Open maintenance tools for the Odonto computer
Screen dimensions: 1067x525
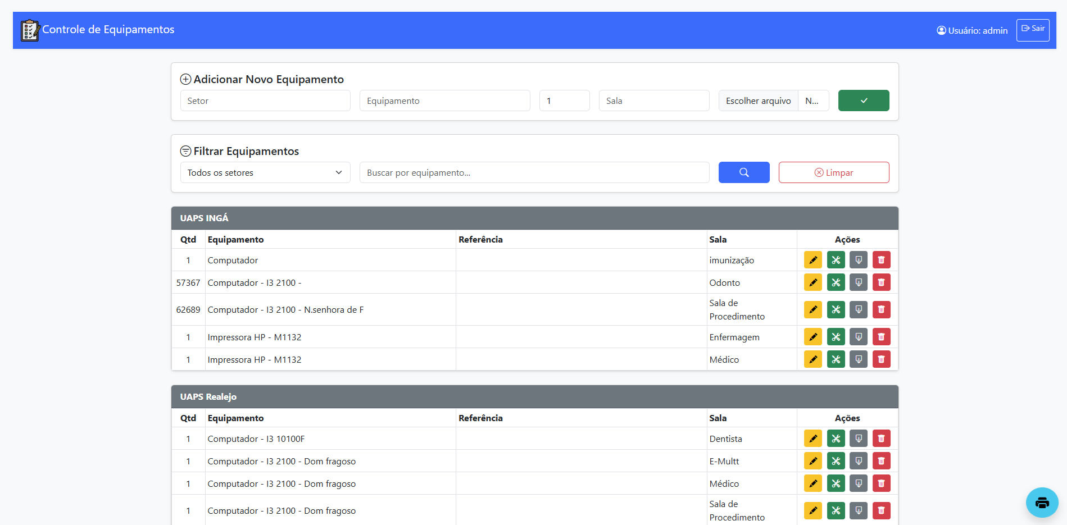[836, 282]
